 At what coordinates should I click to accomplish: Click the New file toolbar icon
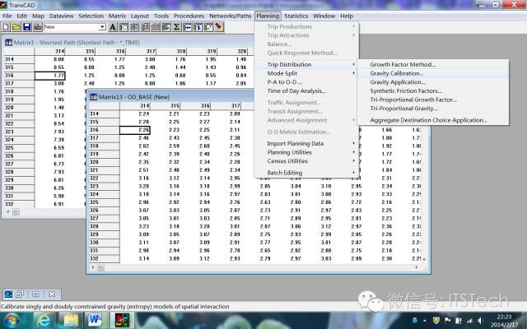pyautogui.click(x=7, y=27)
